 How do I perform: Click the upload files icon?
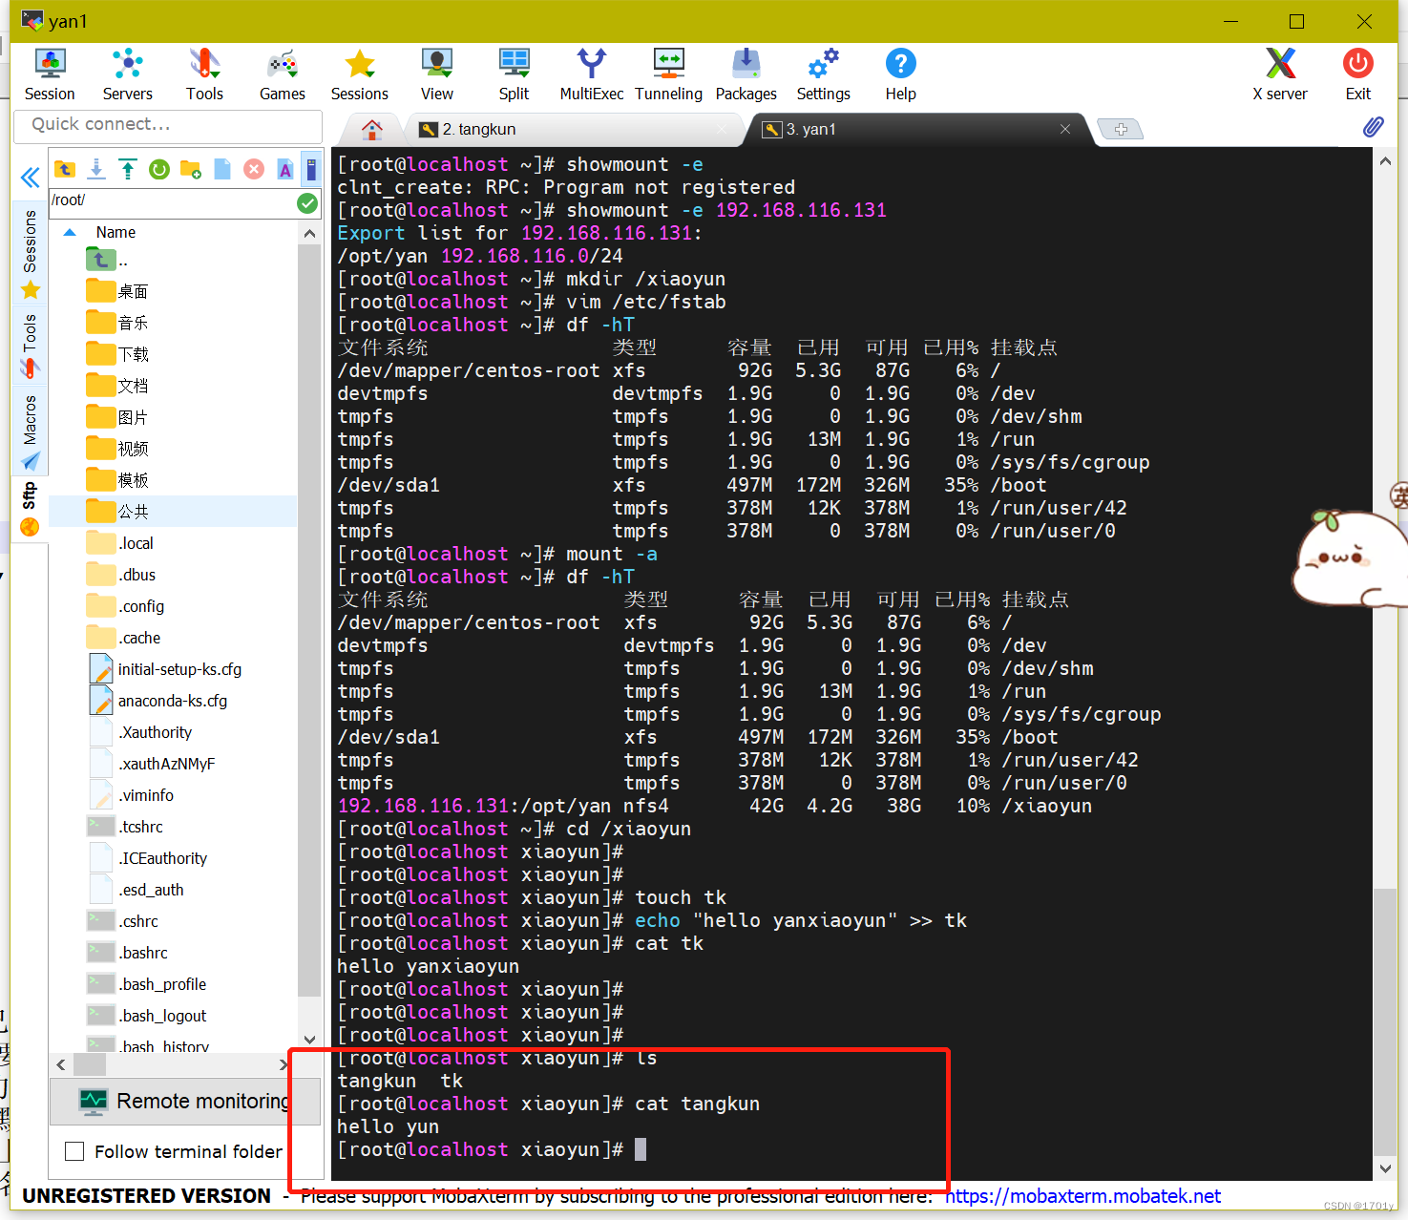(128, 169)
